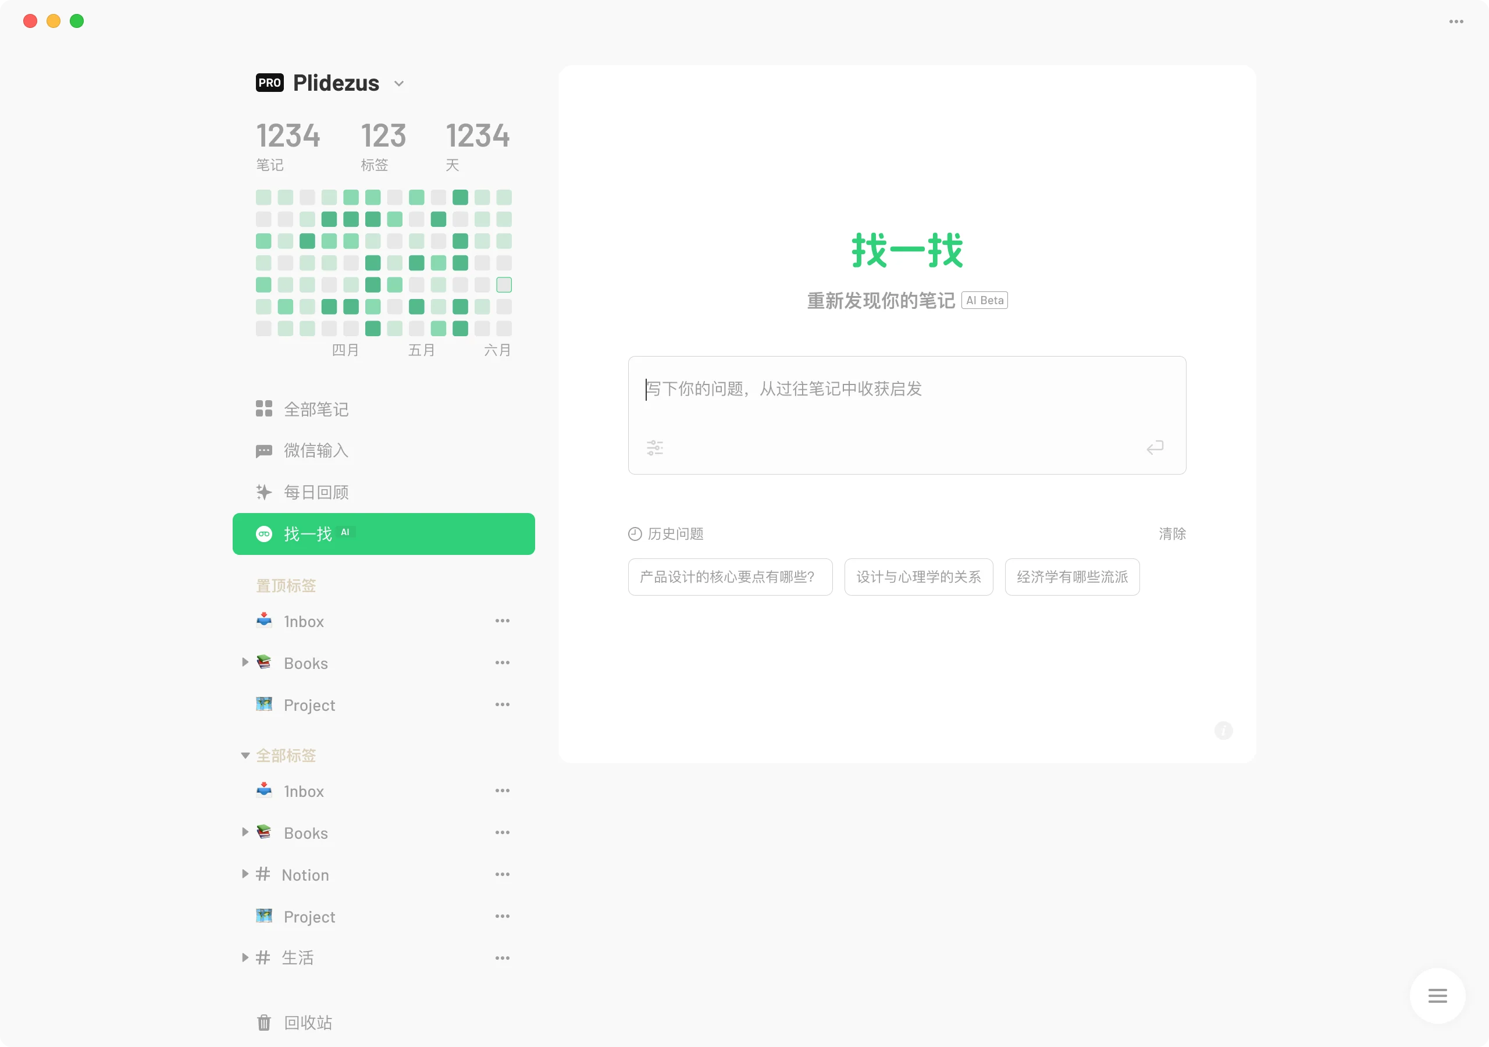The height and width of the screenshot is (1047, 1489).
Task: Click the Inbox tag icon in 置顶标签
Action: (x=265, y=621)
